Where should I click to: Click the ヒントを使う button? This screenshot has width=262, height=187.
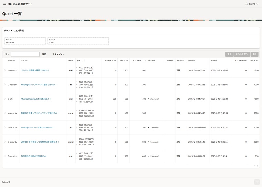point(242,54)
